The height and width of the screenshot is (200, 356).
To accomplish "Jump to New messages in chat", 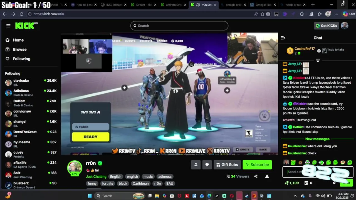I will pos(317,139).
